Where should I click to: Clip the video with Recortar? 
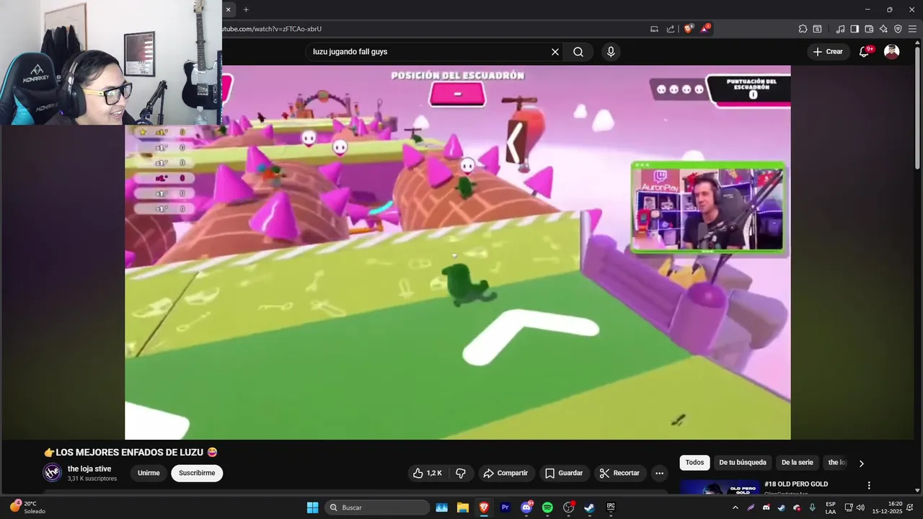620,473
